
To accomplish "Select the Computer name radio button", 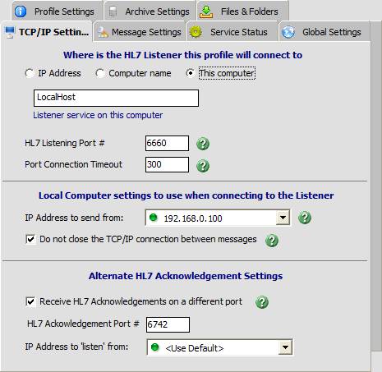I will click(x=100, y=73).
